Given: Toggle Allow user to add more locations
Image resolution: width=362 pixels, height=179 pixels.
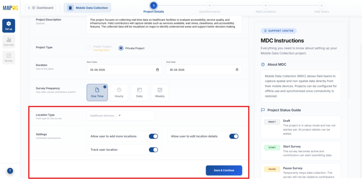Looking at the screenshot, I should point(153,136).
